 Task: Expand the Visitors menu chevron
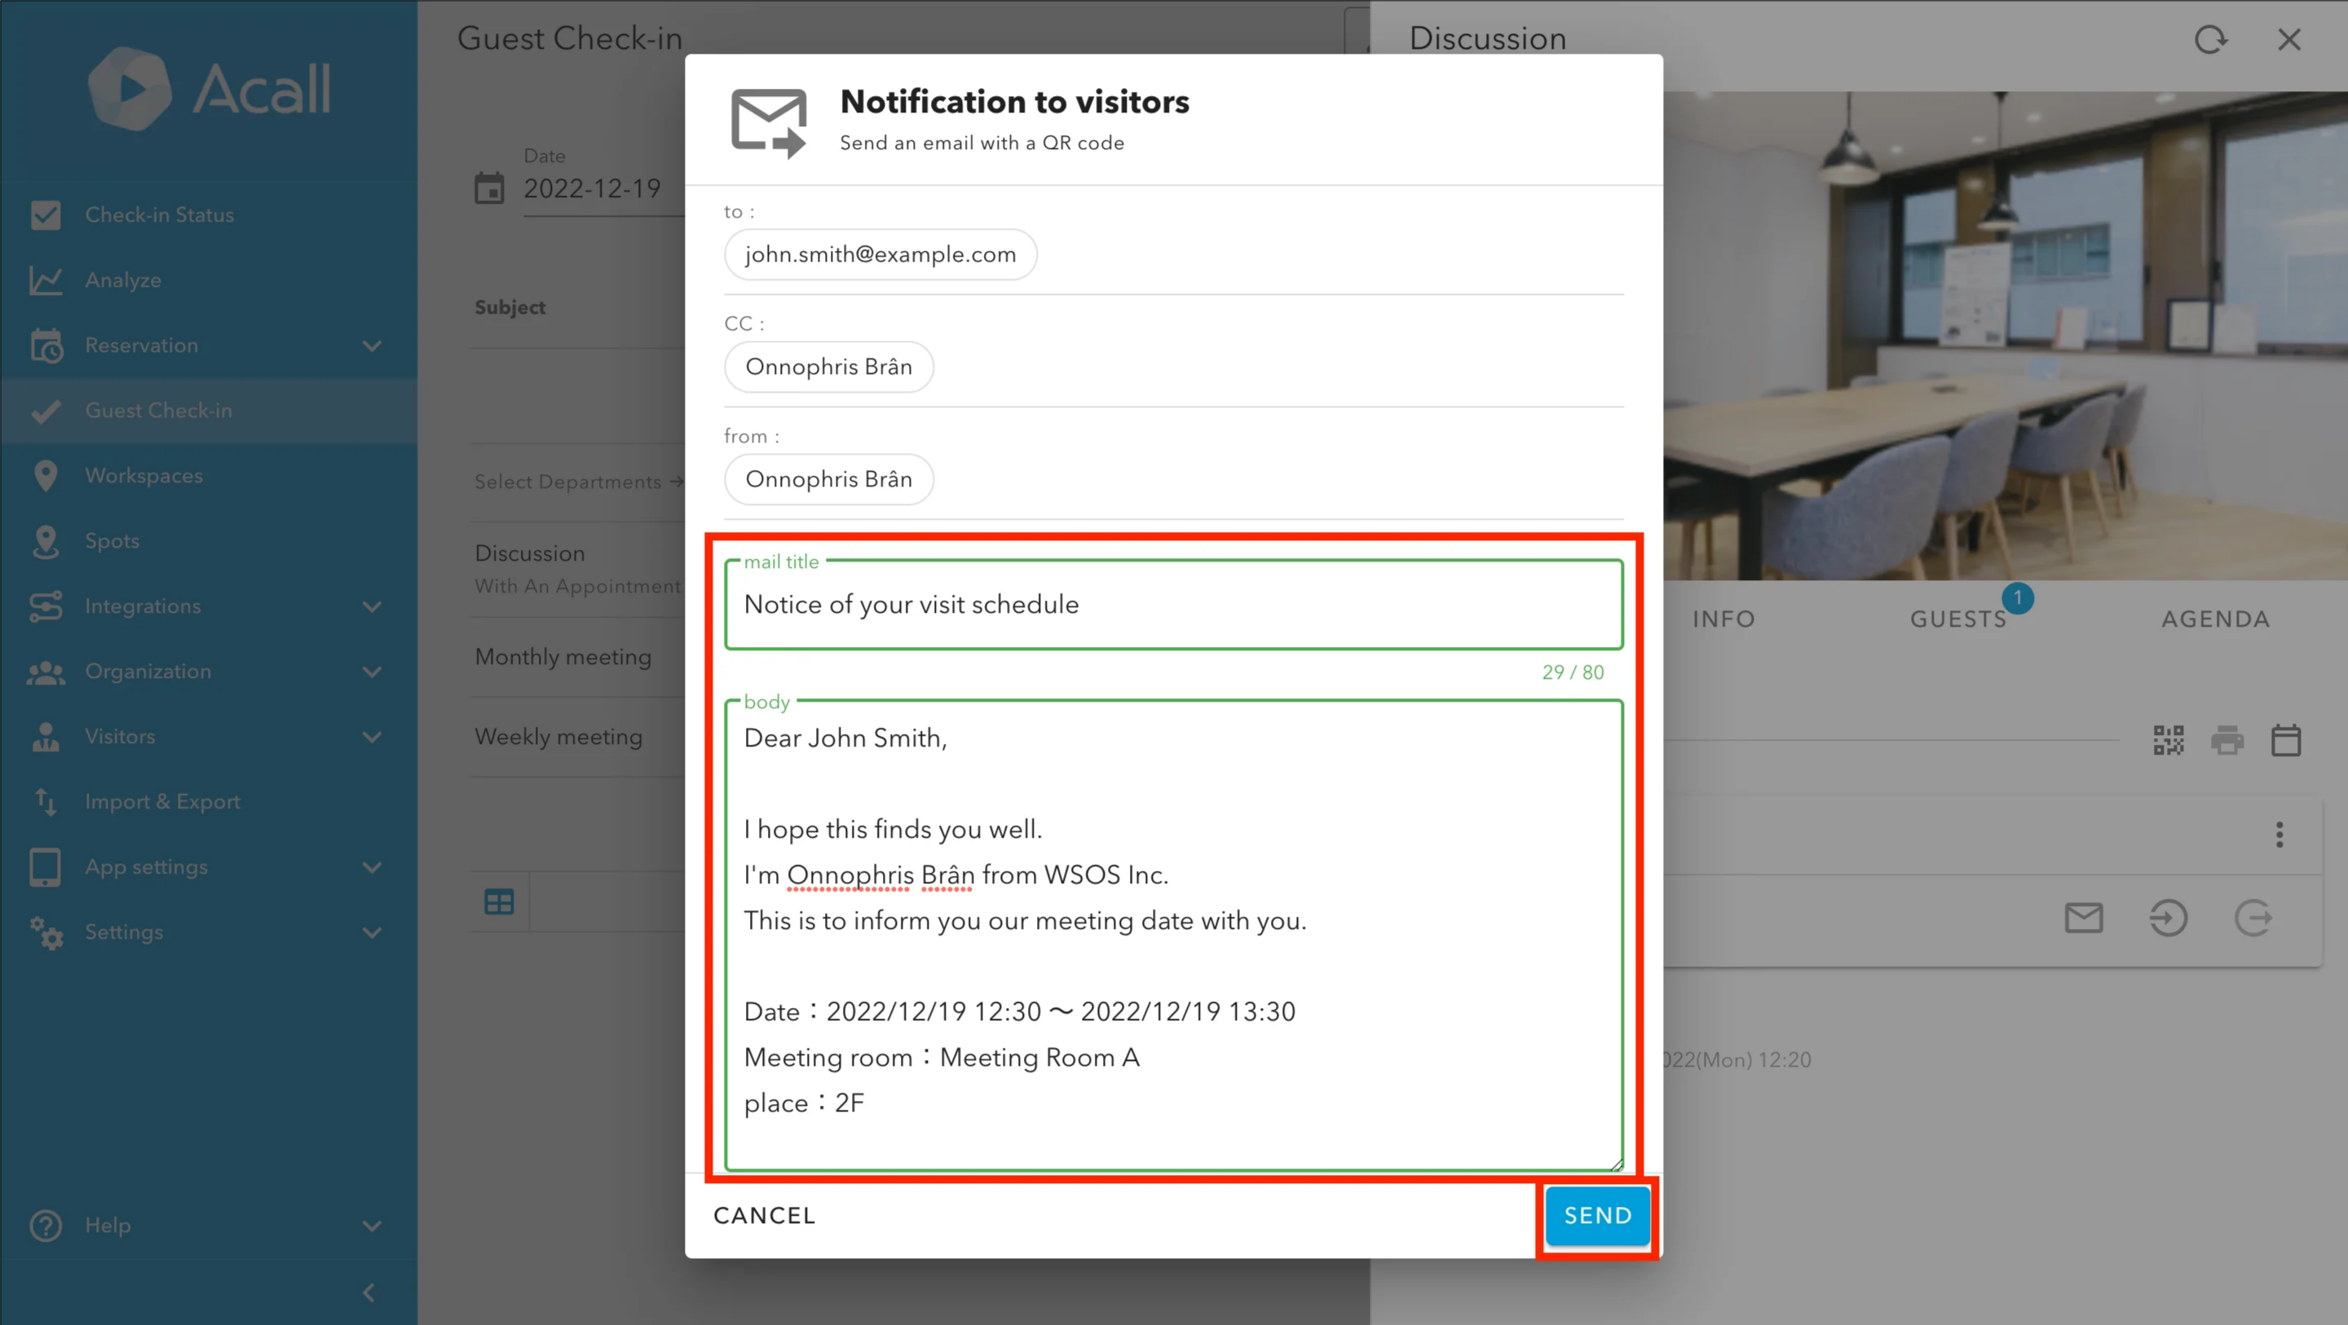point(372,737)
